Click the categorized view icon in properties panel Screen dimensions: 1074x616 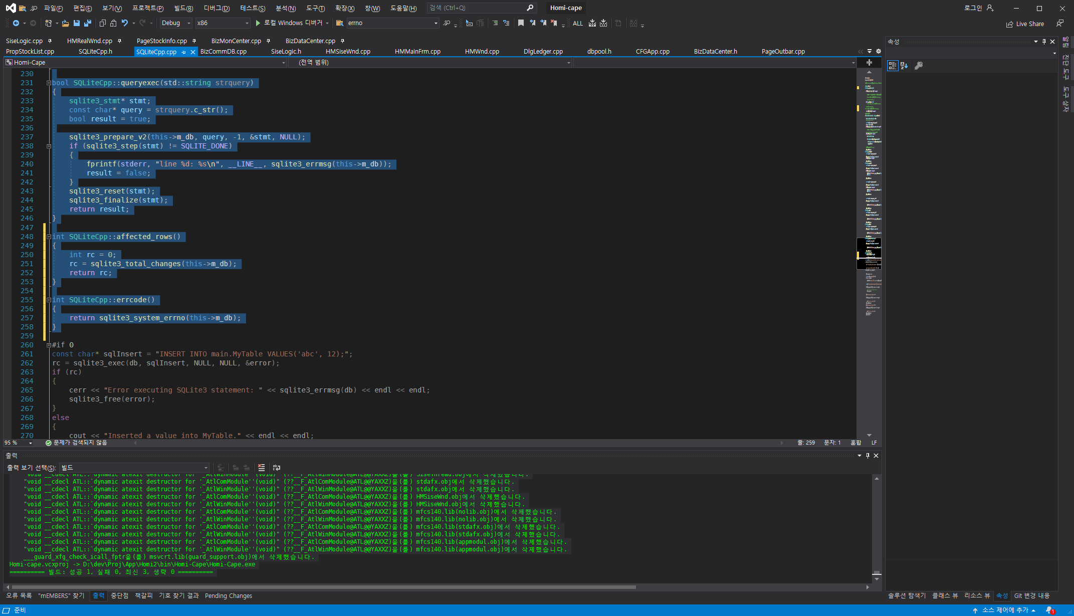click(893, 66)
